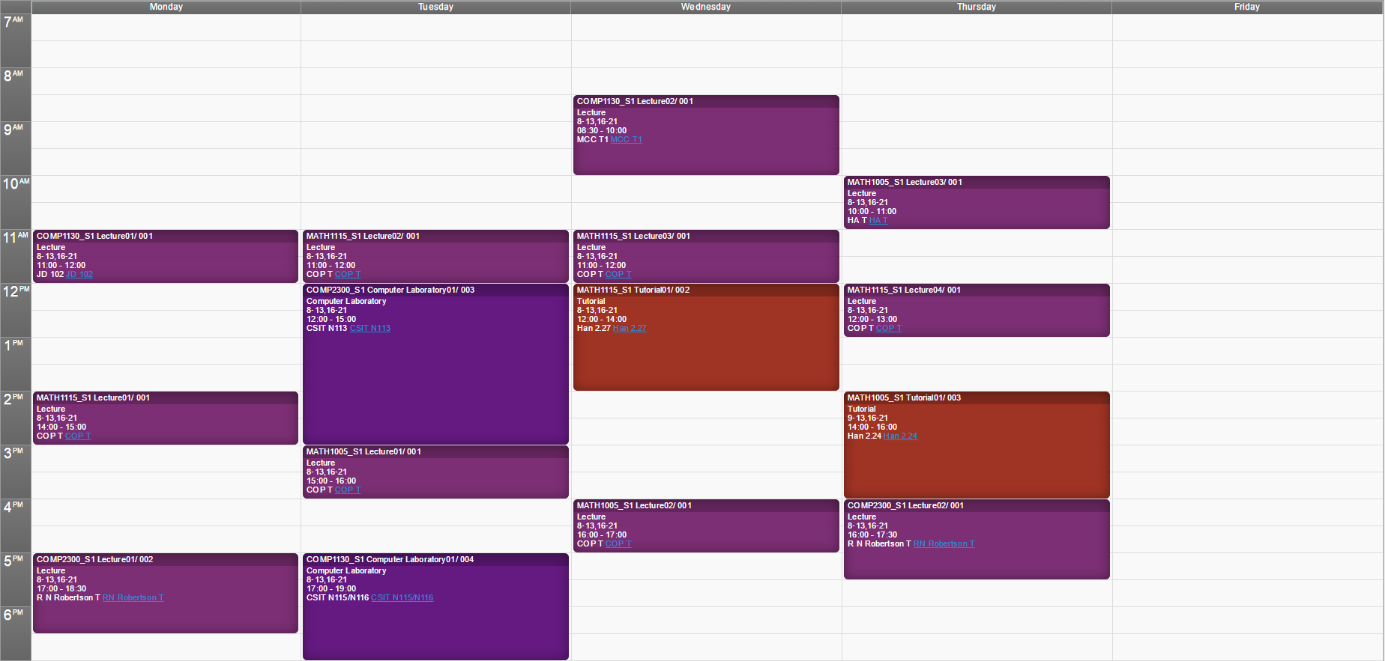
Task: Click the MCC T1 room link
Action: [626, 140]
